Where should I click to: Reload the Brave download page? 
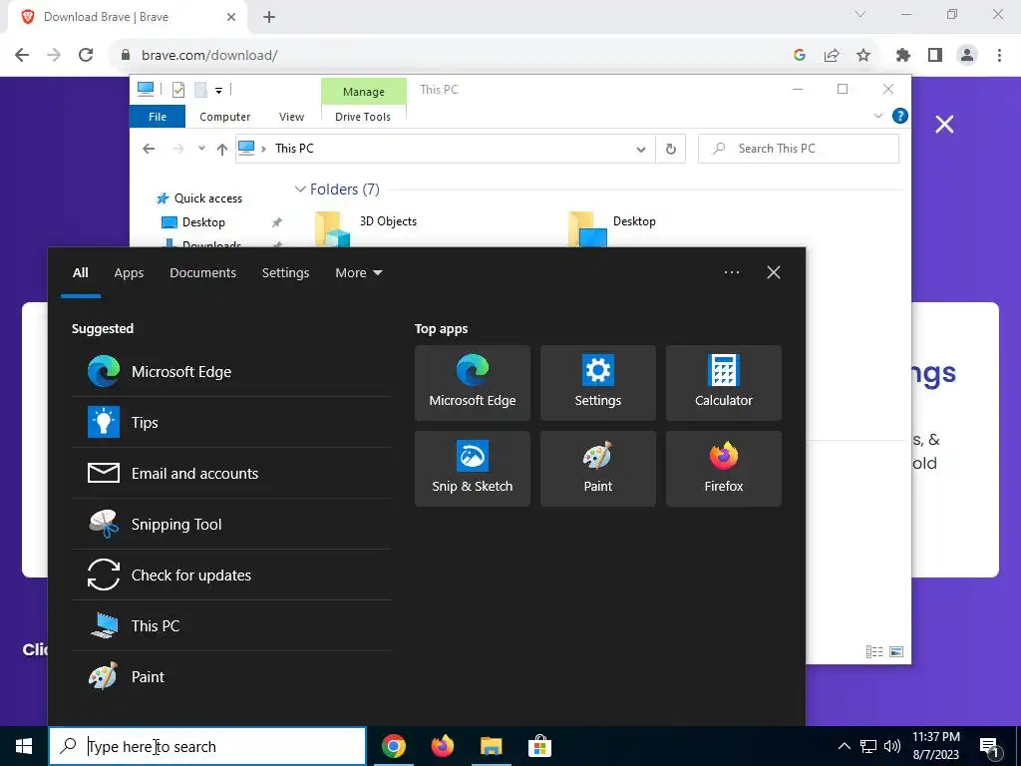tap(86, 55)
